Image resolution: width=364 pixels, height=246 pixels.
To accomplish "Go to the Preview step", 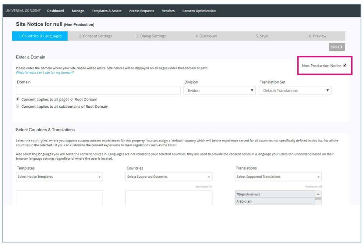I will [x=317, y=36].
